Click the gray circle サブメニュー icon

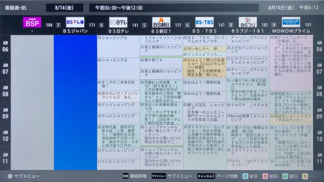[x=10, y=176]
